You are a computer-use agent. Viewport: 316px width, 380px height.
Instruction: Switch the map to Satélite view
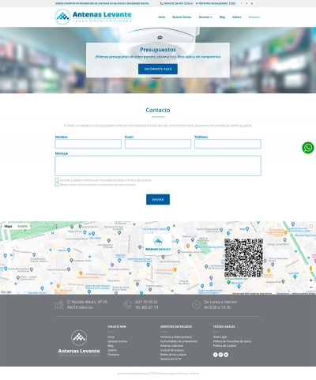(23, 227)
